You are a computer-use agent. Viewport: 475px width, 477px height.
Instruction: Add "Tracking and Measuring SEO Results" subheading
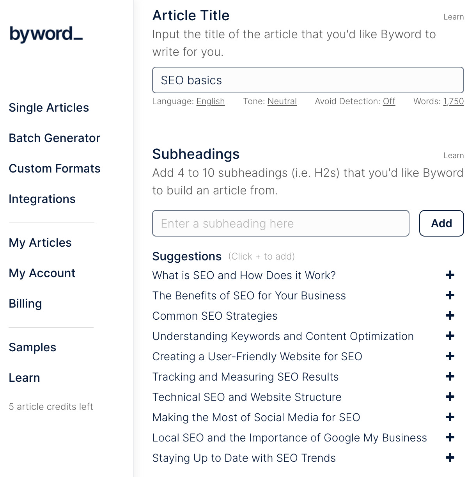click(450, 376)
